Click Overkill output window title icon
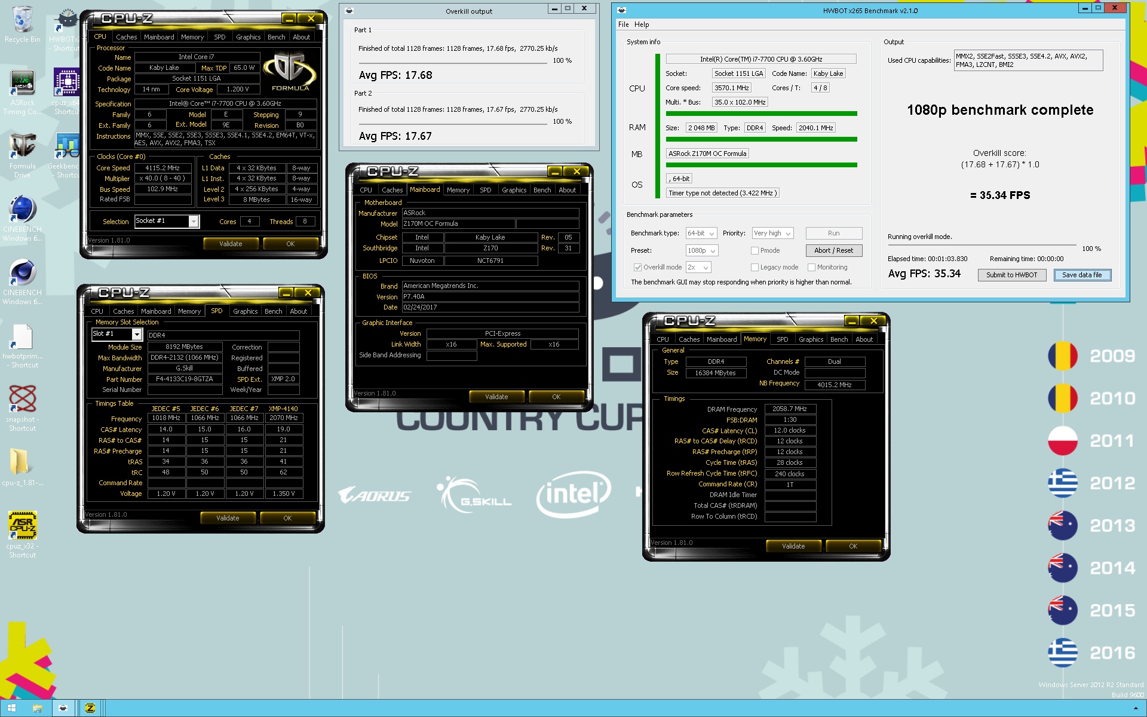Image resolution: width=1147 pixels, height=717 pixels. point(349,11)
